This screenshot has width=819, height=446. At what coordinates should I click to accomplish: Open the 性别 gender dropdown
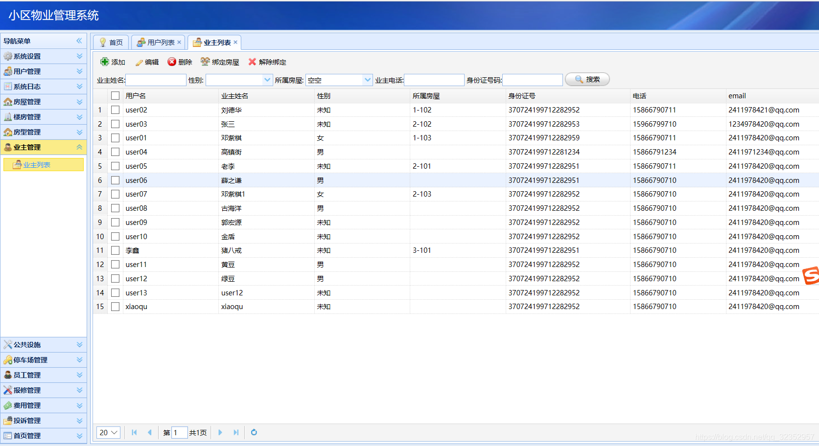coord(267,80)
